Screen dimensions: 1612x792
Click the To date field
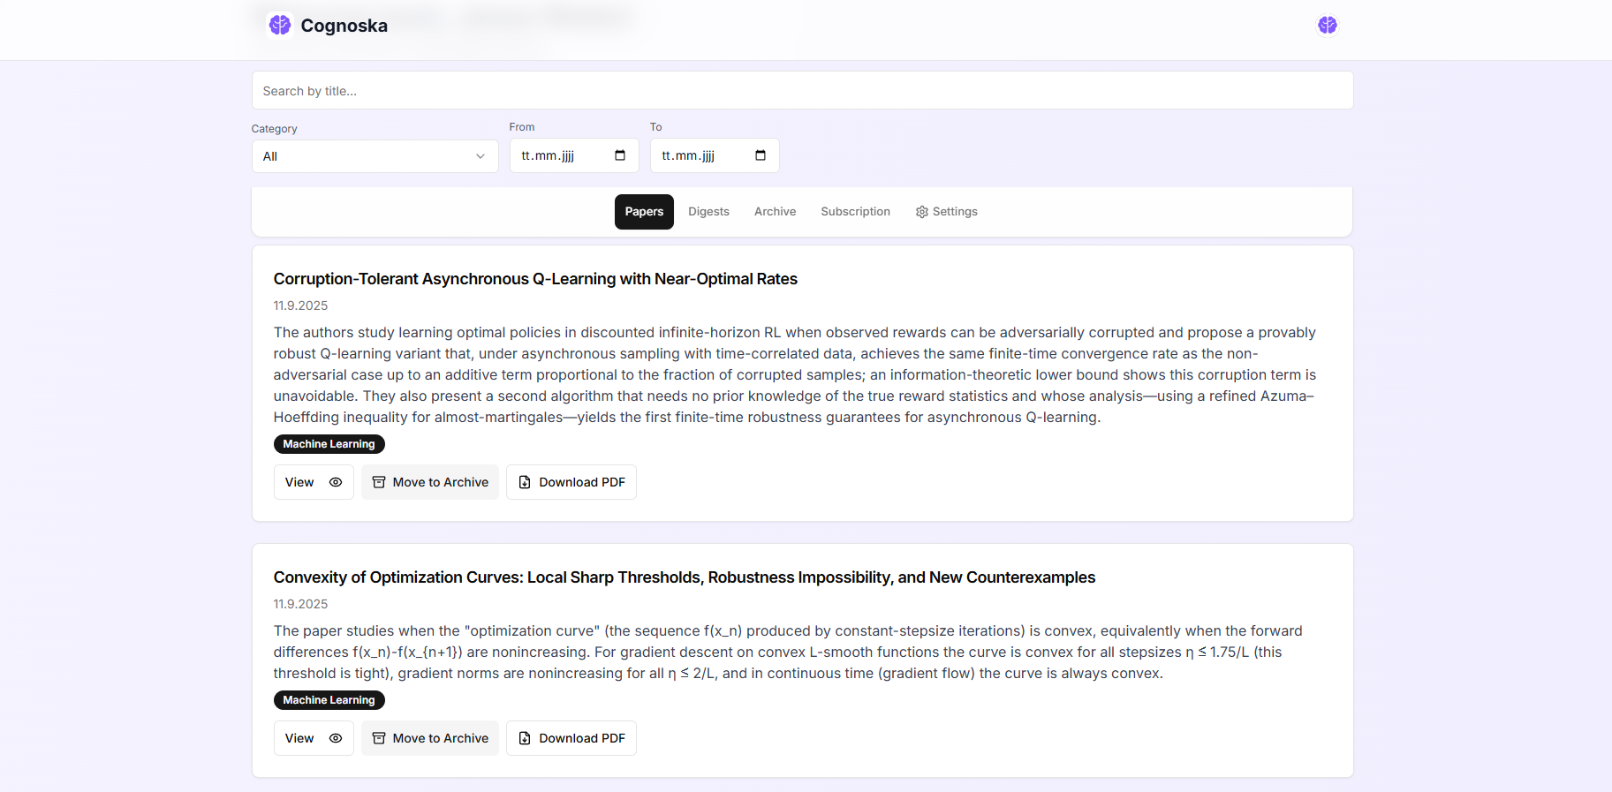point(702,155)
